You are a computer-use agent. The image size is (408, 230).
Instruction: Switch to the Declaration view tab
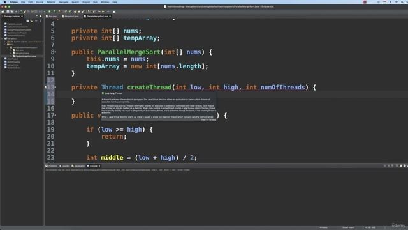tap(78, 166)
